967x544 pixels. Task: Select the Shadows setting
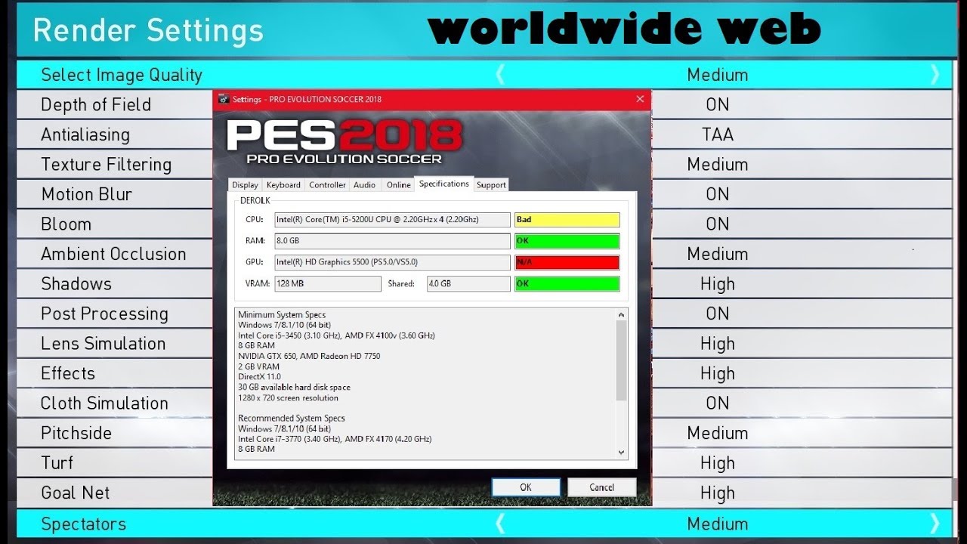pyautogui.click(x=76, y=283)
